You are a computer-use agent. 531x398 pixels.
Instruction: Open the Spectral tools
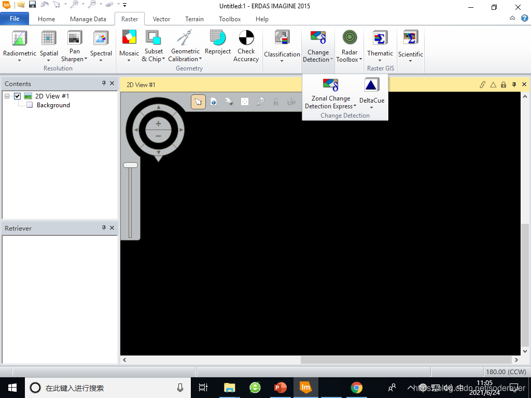(101, 46)
